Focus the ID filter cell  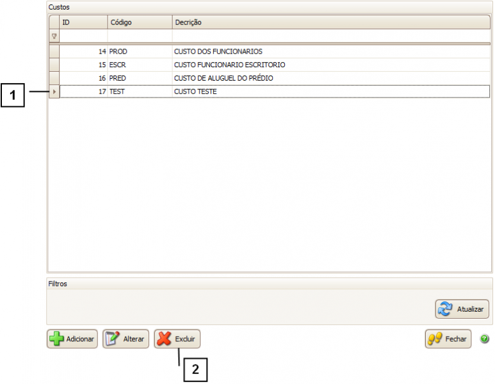83,36
